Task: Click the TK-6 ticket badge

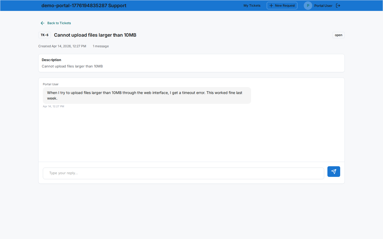Action: (44, 35)
